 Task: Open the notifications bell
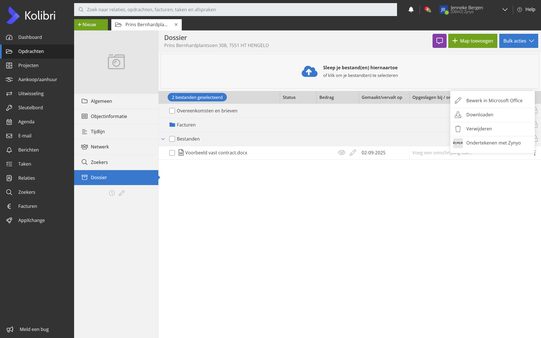[411, 10]
